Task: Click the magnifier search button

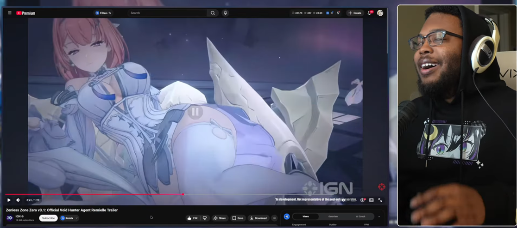Action: (213, 13)
